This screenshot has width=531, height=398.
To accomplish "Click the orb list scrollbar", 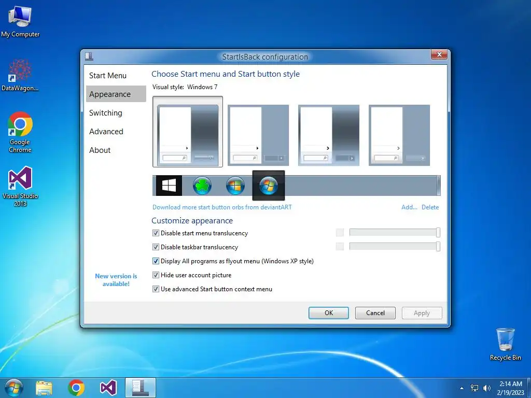I will click(x=439, y=186).
